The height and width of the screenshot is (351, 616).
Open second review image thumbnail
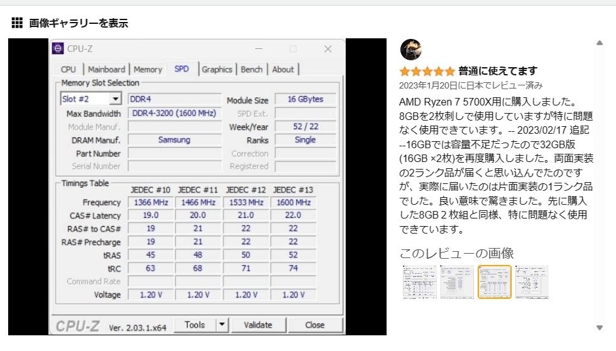(457, 282)
